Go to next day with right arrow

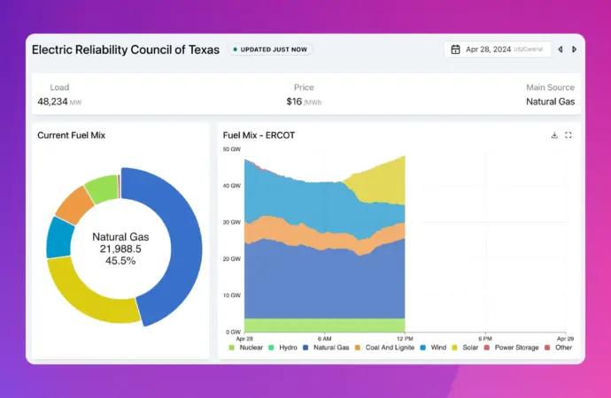tap(574, 50)
